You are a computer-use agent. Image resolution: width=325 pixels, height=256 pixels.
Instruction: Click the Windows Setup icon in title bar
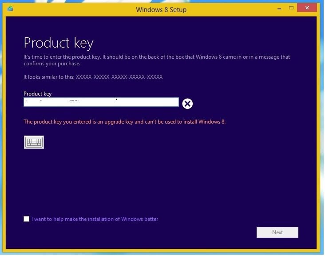point(10,9)
